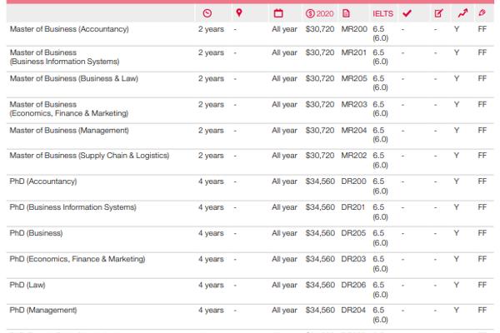500x333 pixels.
Task: Open PhD (Law) course entry
Action: coord(28,285)
